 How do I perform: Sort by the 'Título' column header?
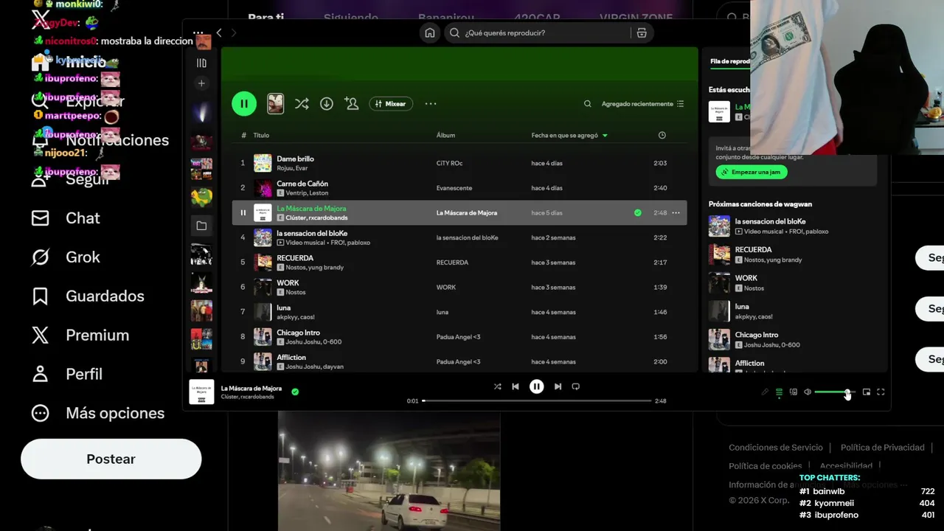click(x=261, y=135)
